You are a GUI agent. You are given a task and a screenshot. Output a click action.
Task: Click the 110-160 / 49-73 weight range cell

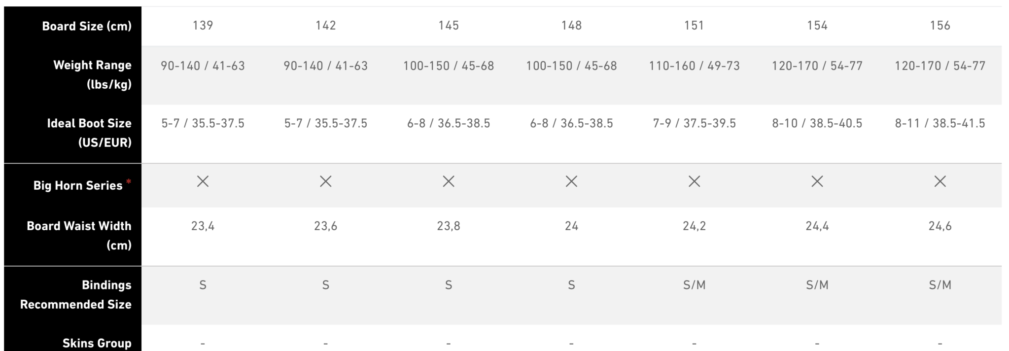[694, 66]
